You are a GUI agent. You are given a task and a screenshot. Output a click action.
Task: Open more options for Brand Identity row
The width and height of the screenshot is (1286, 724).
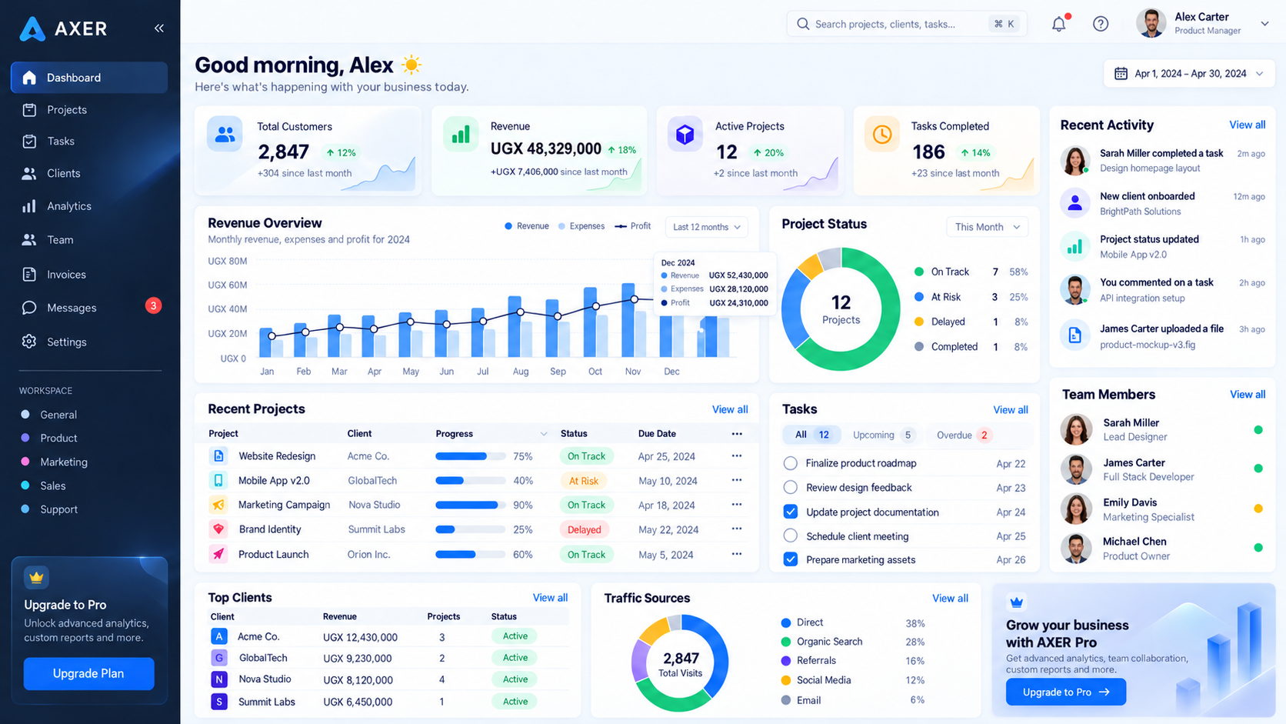click(737, 529)
